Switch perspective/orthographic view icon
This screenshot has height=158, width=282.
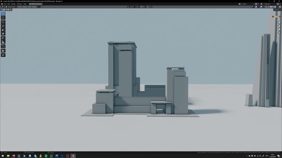coord(279,32)
